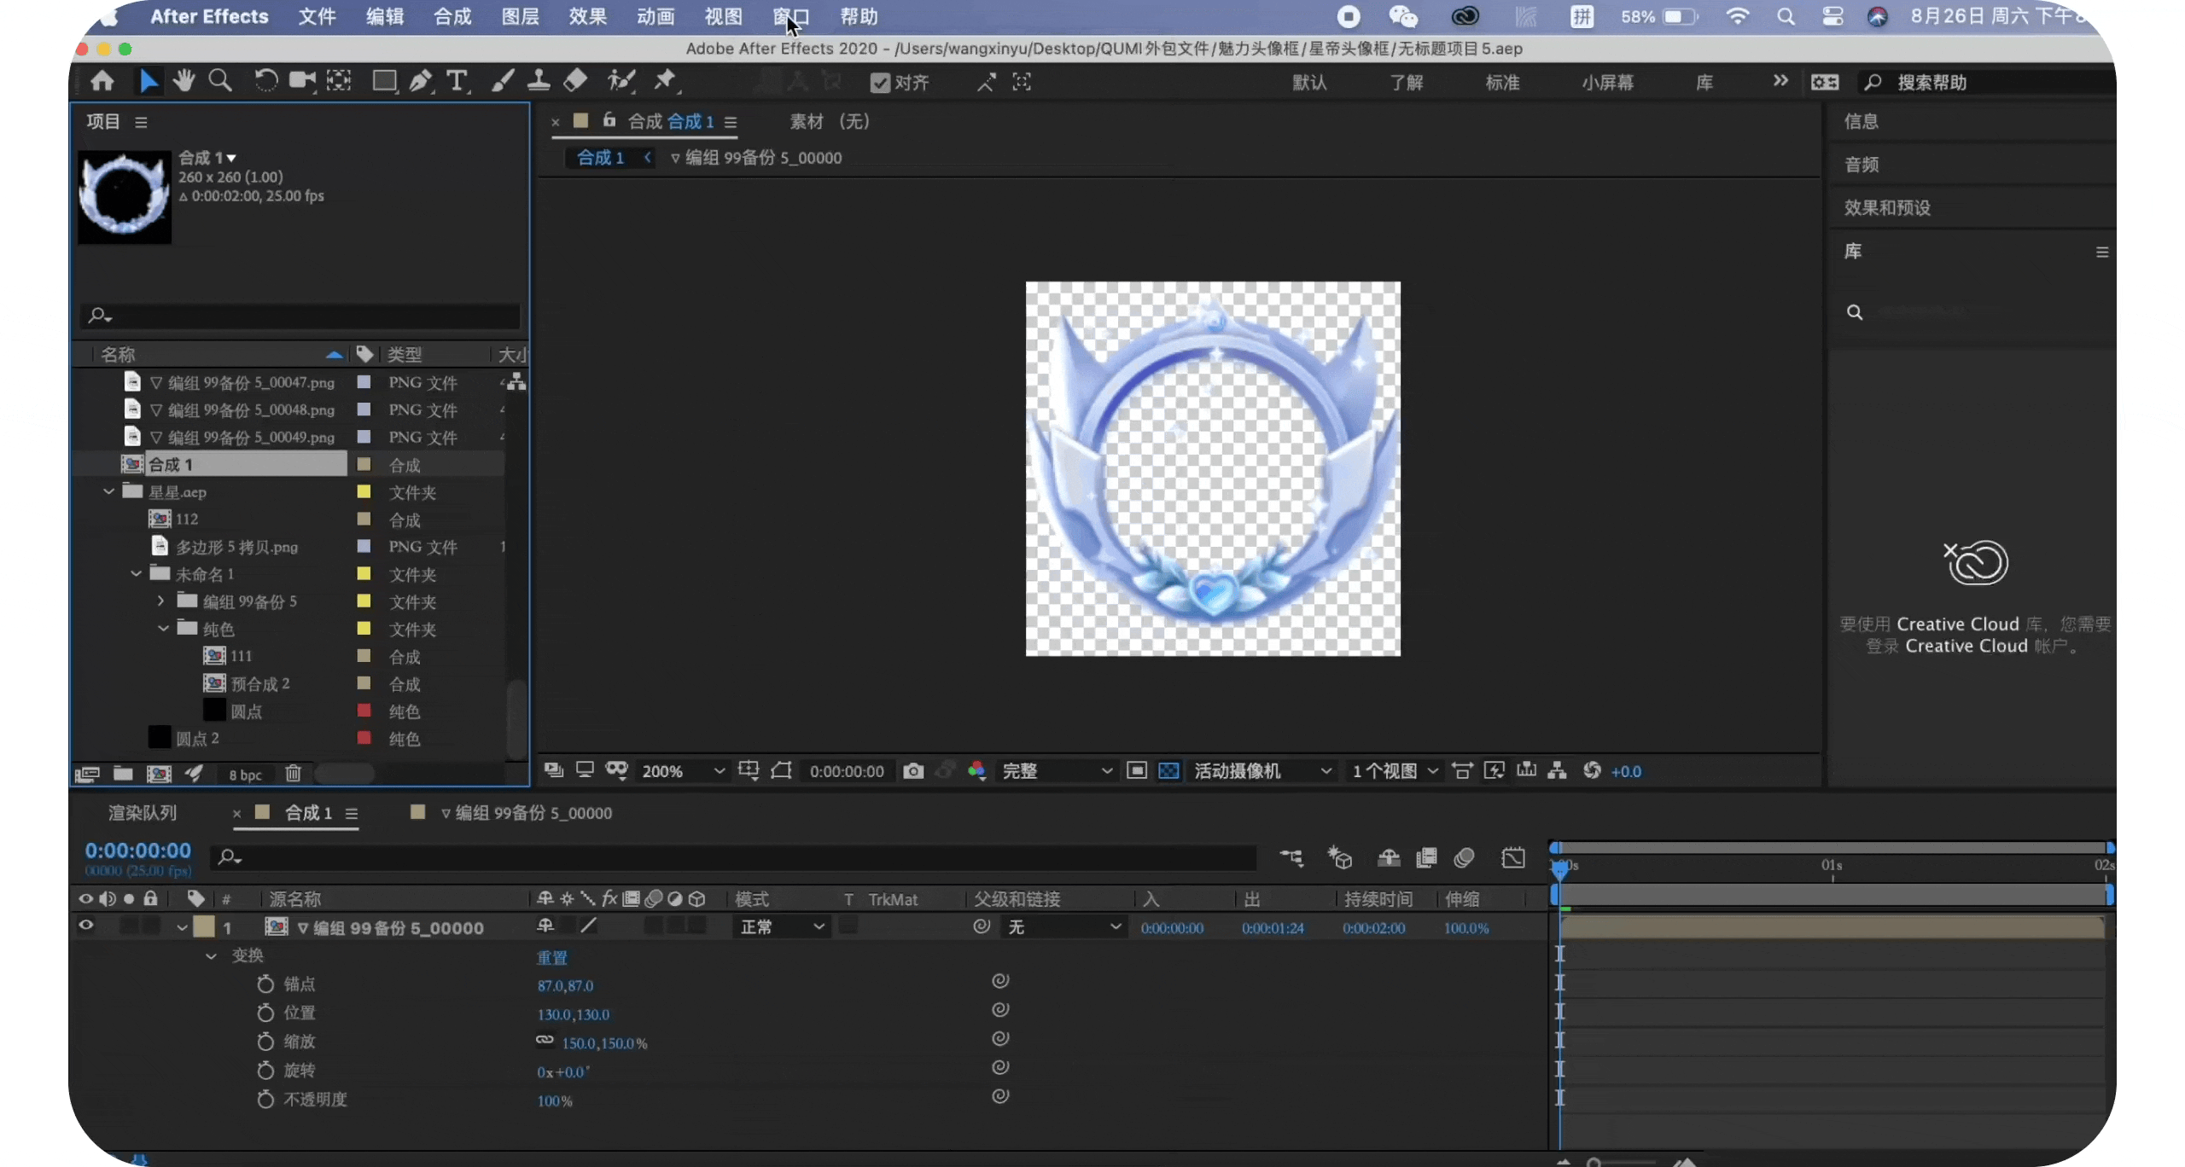Select the Type text tool
The image size is (2185, 1167).
tap(457, 81)
